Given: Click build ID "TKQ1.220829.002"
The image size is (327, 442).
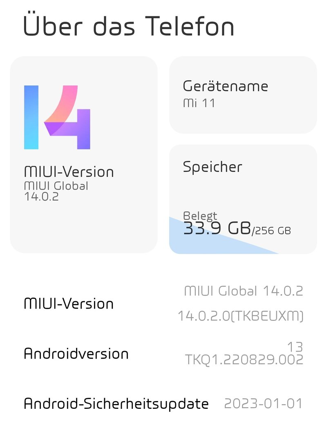Looking at the screenshot, I should coord(244,359).
